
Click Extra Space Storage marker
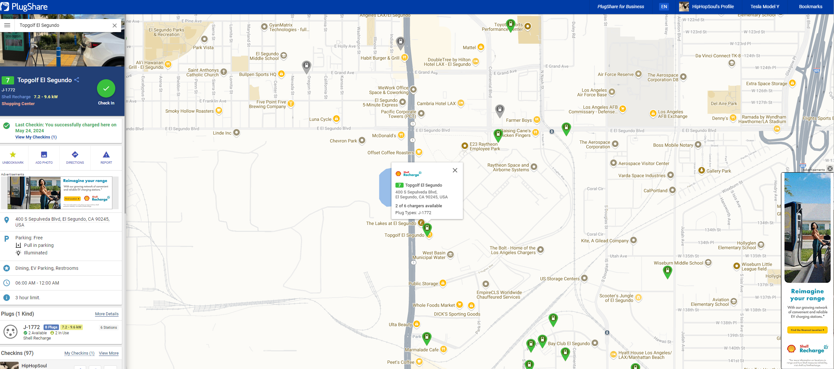tap(792, 83)
